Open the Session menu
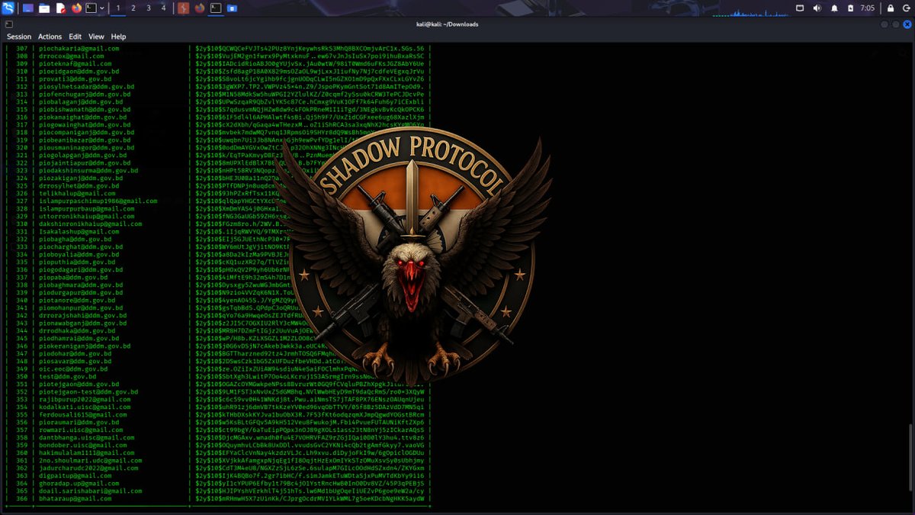This screenshot has width=915, height=515. pos(19,37)
